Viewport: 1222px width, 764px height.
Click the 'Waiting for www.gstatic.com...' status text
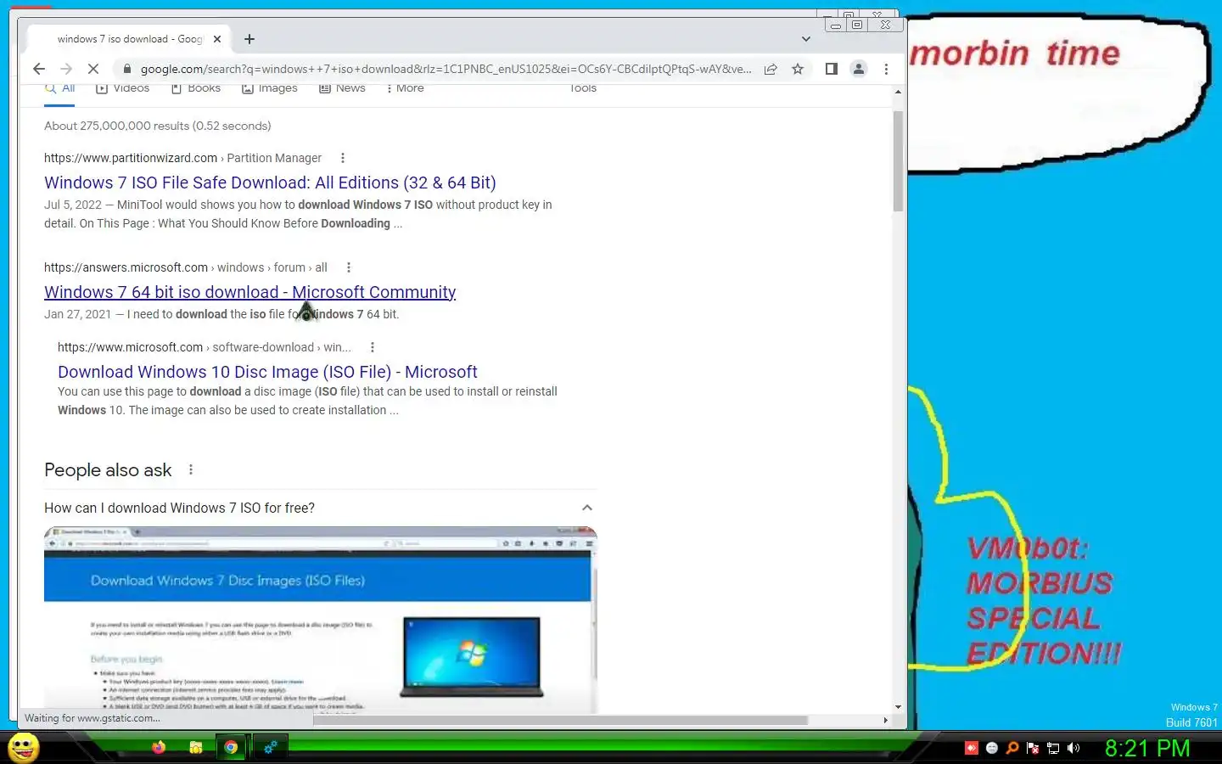click(92, 718)
